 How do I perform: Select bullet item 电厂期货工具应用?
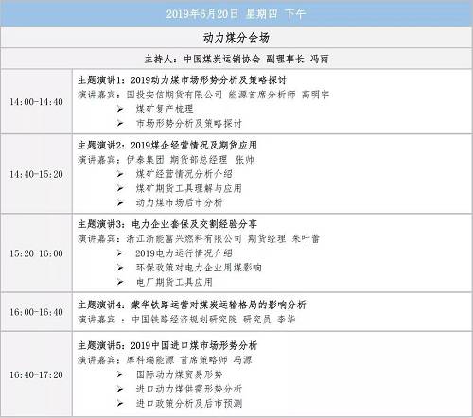(x=174, y=282)
